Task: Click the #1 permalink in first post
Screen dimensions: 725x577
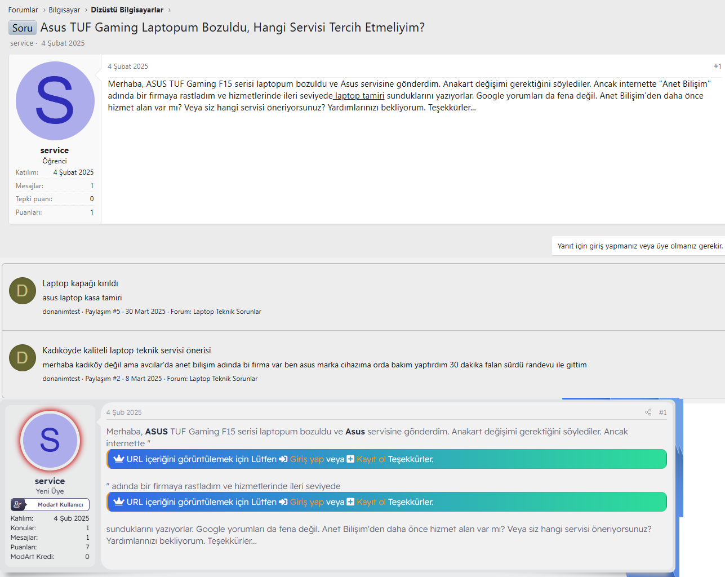Action: tap(717, 66)
